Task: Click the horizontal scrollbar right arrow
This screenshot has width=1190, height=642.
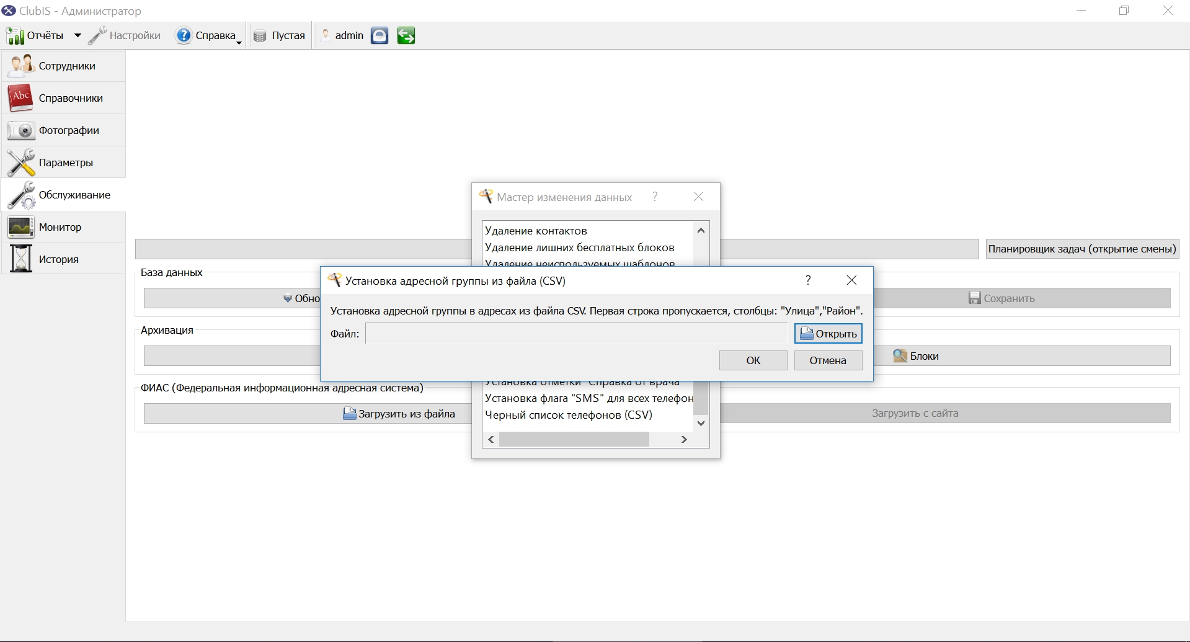Action: 684,439
